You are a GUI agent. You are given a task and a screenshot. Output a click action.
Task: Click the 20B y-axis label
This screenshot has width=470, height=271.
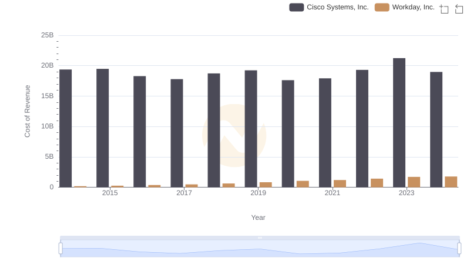[48, 65]
